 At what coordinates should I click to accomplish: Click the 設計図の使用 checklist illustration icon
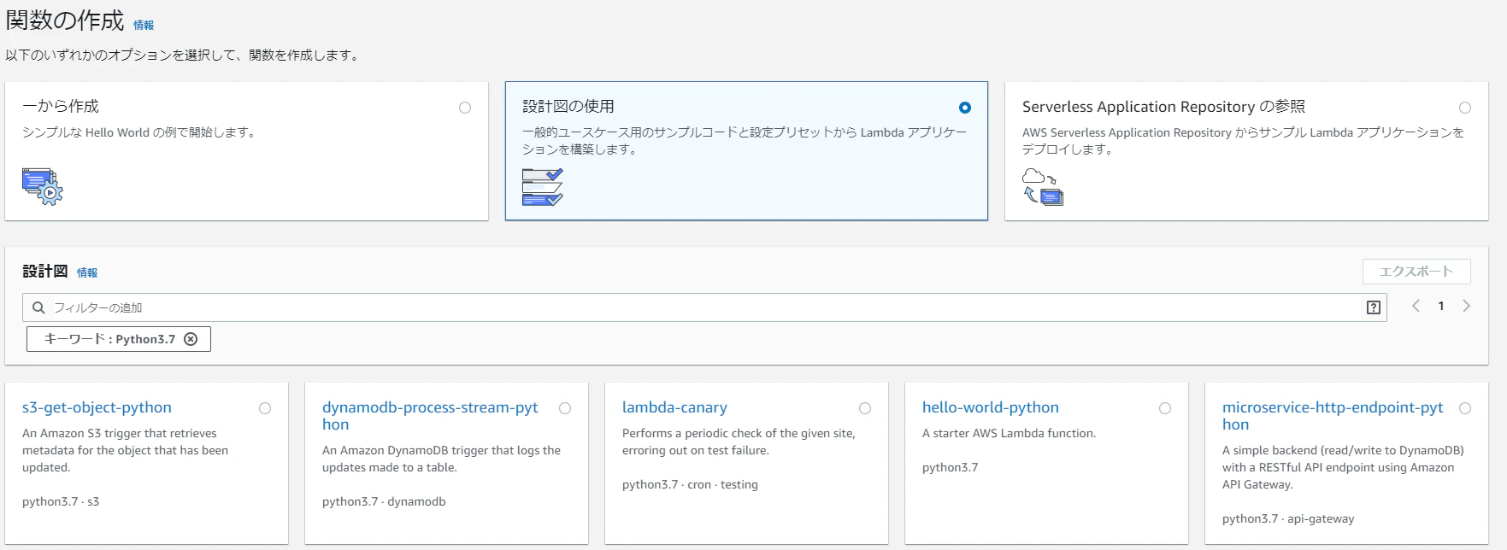(x=543, y=187)
